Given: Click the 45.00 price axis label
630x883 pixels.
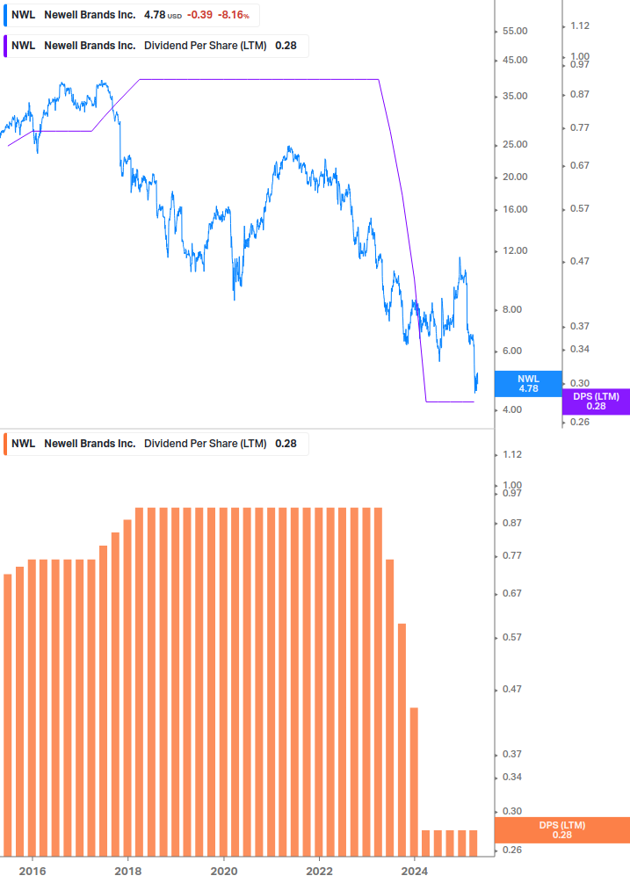Looking at the screenshot, I should point(515,61).
